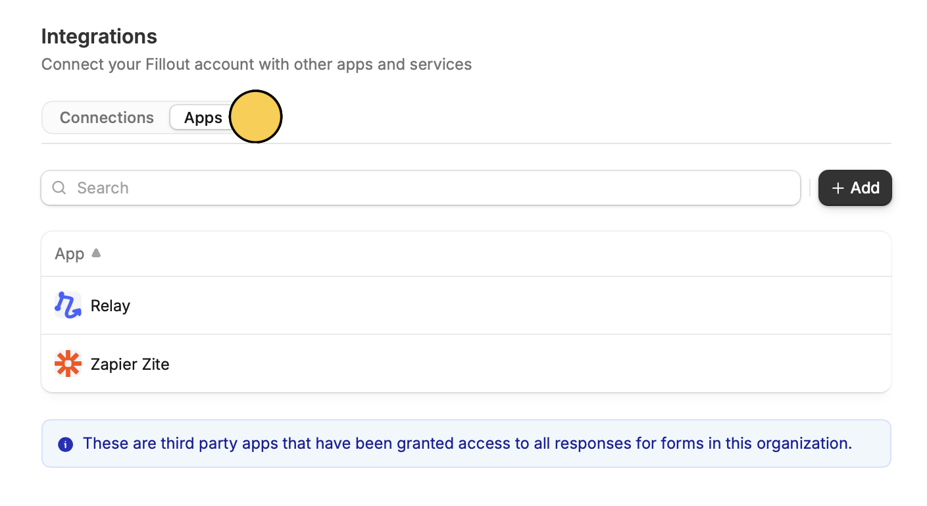
Task: Click the Zapier Zite logo in its row
Action: click(68, 363)
